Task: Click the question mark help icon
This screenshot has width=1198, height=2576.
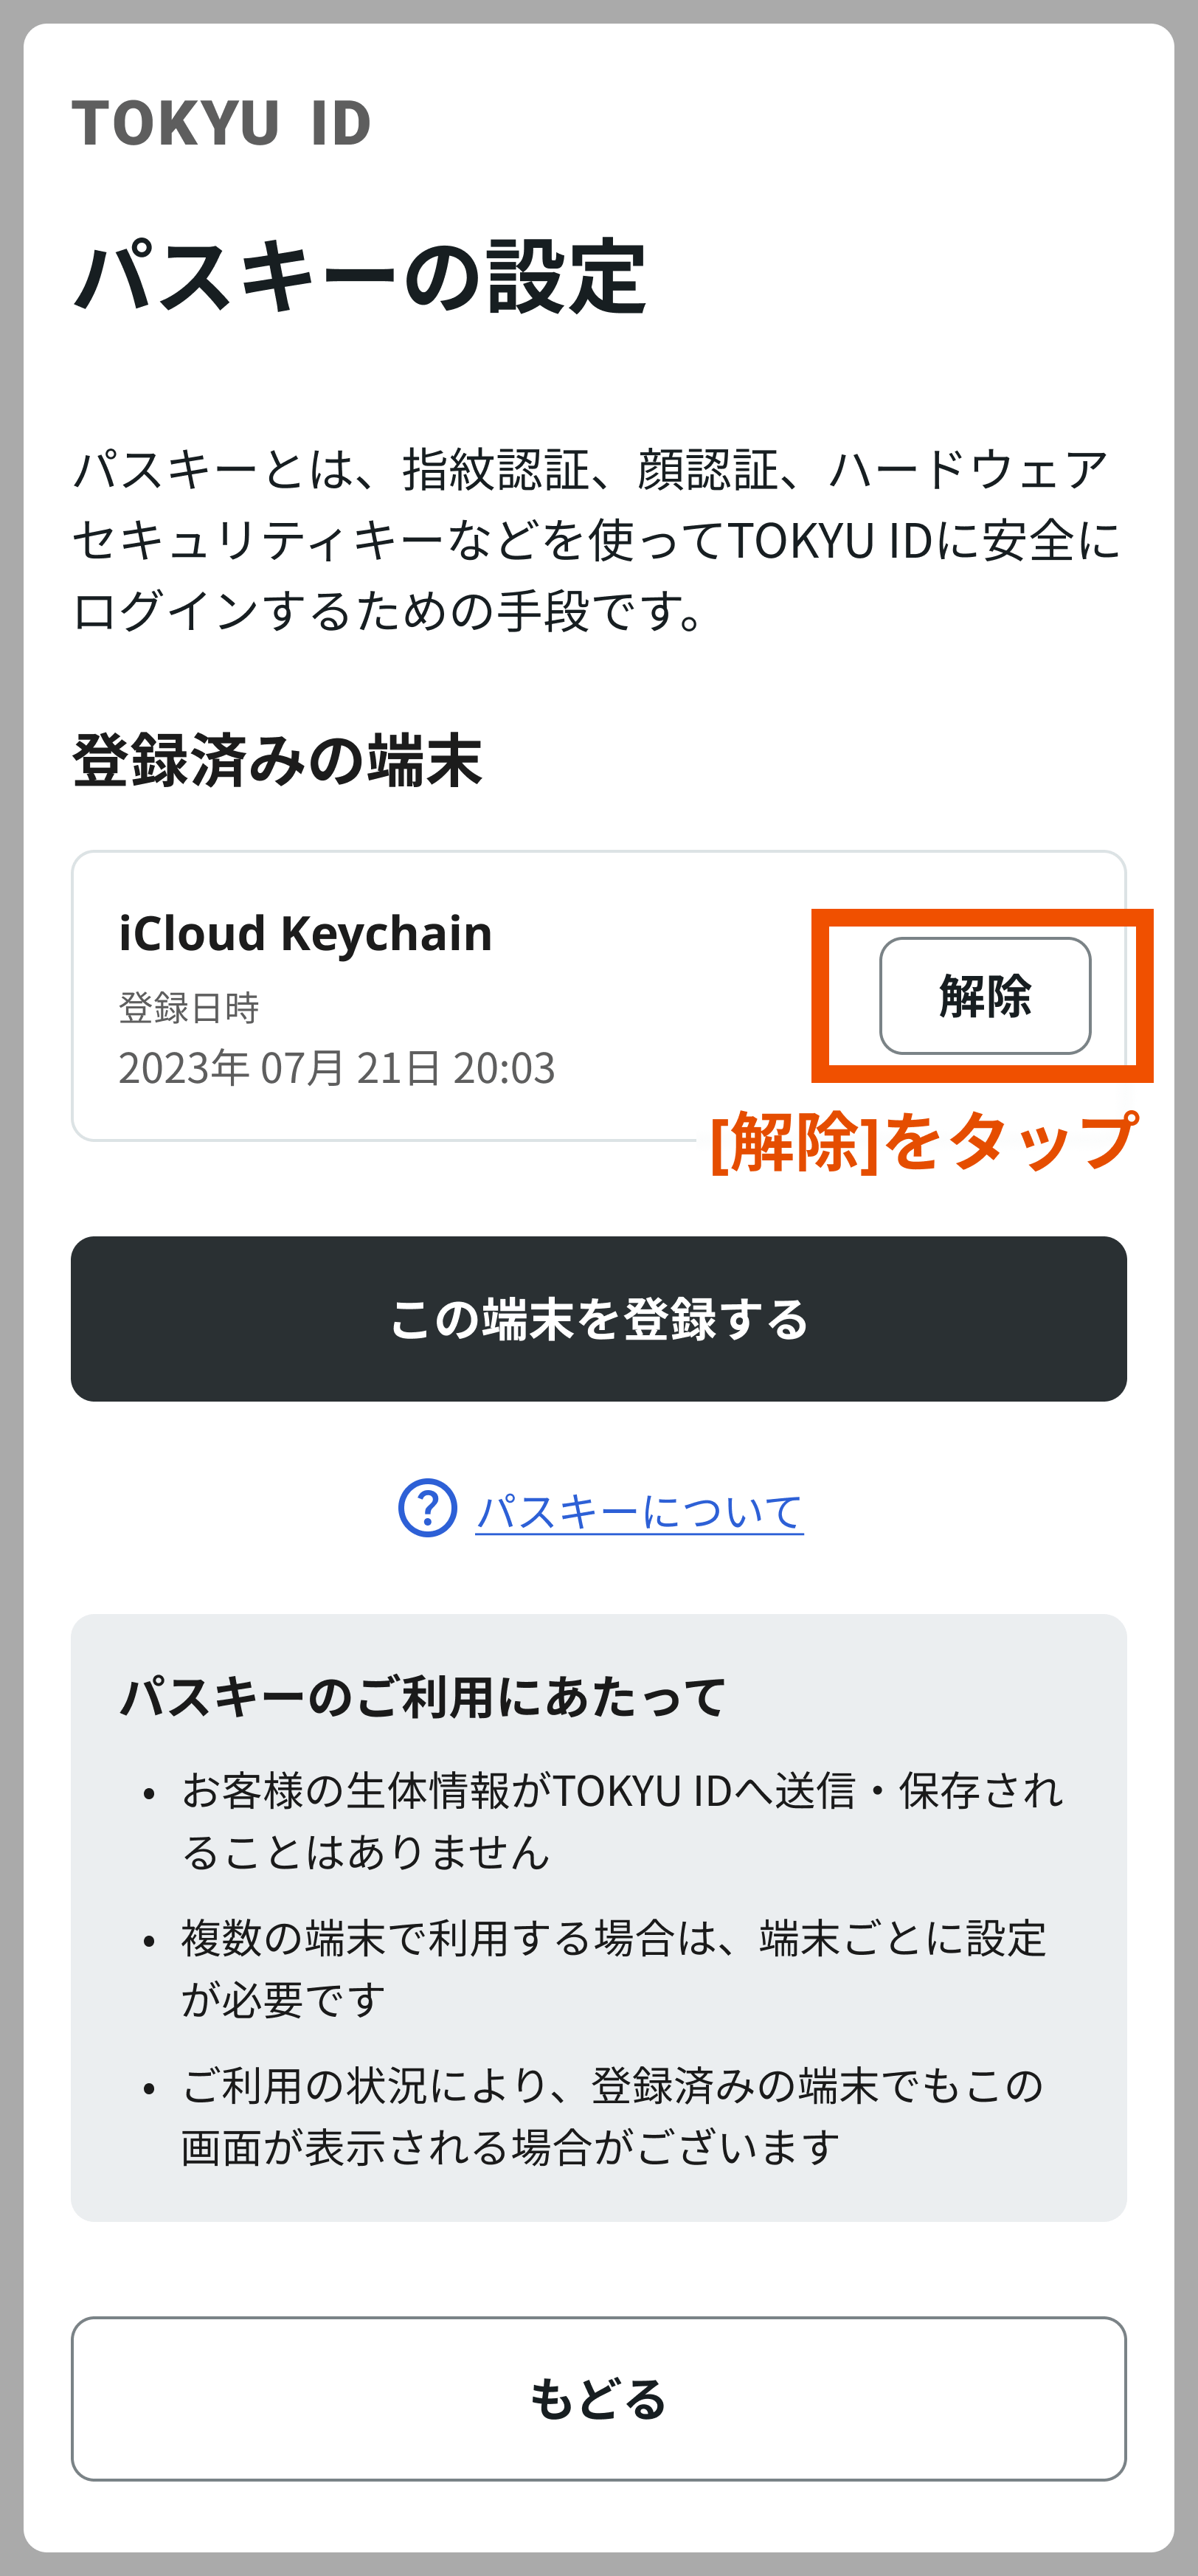Action: pos(428,1508)
